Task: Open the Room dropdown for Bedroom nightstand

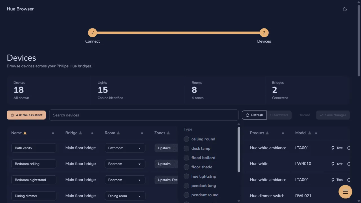Action: coord(125,180)
